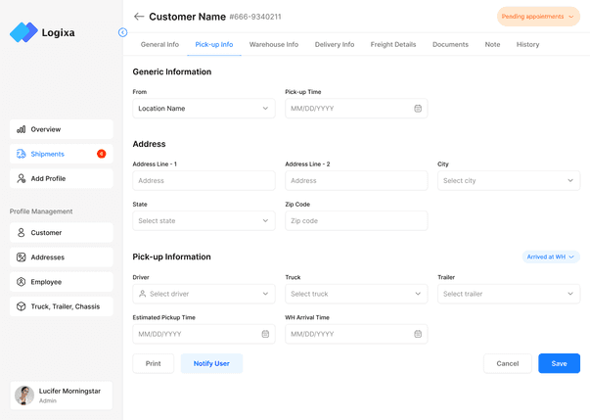Switch to the General Info tab

[x=159, y=44]
